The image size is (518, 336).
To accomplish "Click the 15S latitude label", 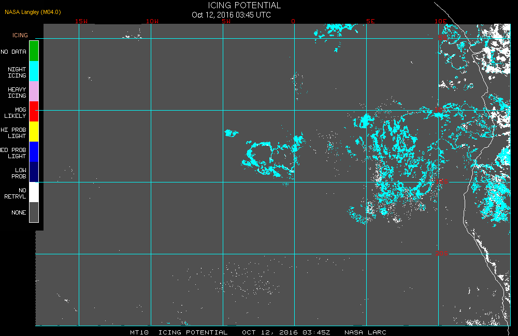I will tap(442, 181).
